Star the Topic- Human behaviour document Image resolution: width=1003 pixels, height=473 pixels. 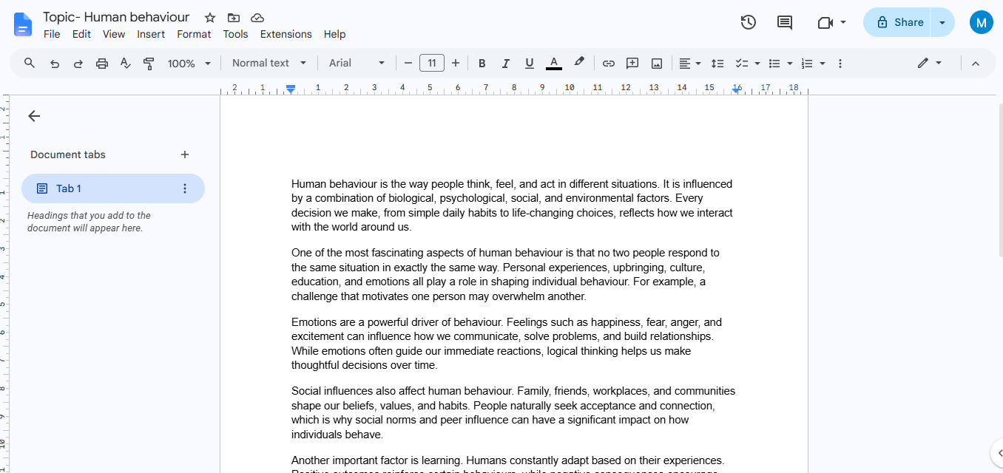210,18
